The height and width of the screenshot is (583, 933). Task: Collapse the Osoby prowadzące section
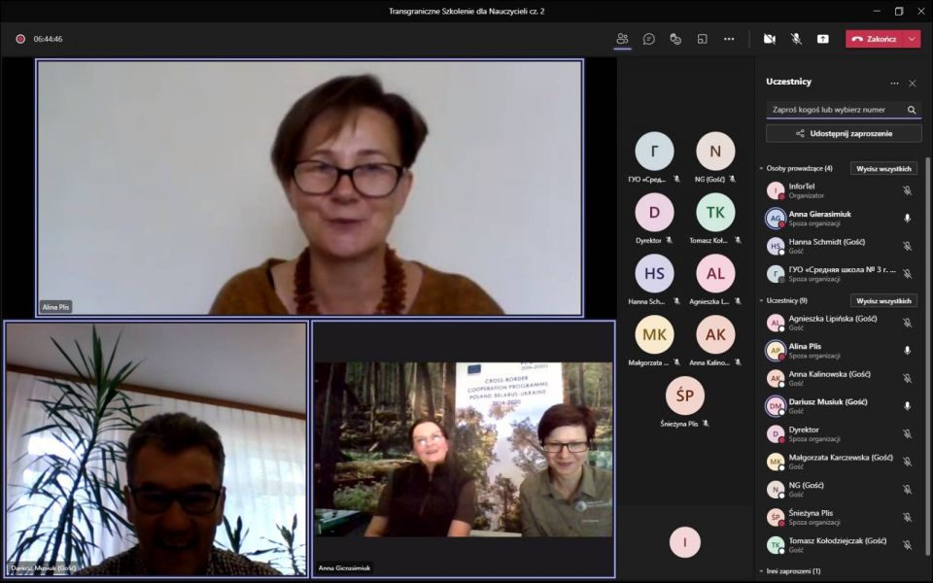pyautogui.click(x=762, y=168)
